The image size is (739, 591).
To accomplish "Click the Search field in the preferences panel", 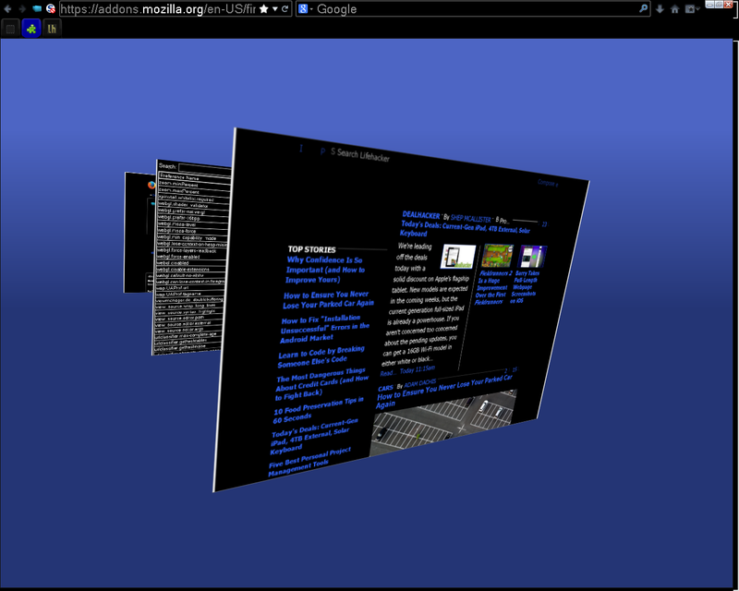I will pos(204,169).
